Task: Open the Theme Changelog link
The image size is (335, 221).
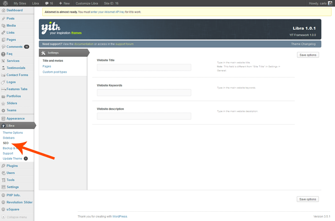Action: click(x=303, y=44)
